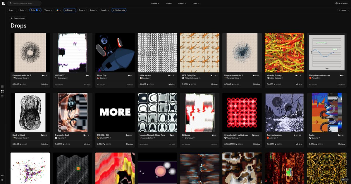Open the Learn menu
This screenshot has height=184, width=351.
pyautogui.click(x=196, y=3)
